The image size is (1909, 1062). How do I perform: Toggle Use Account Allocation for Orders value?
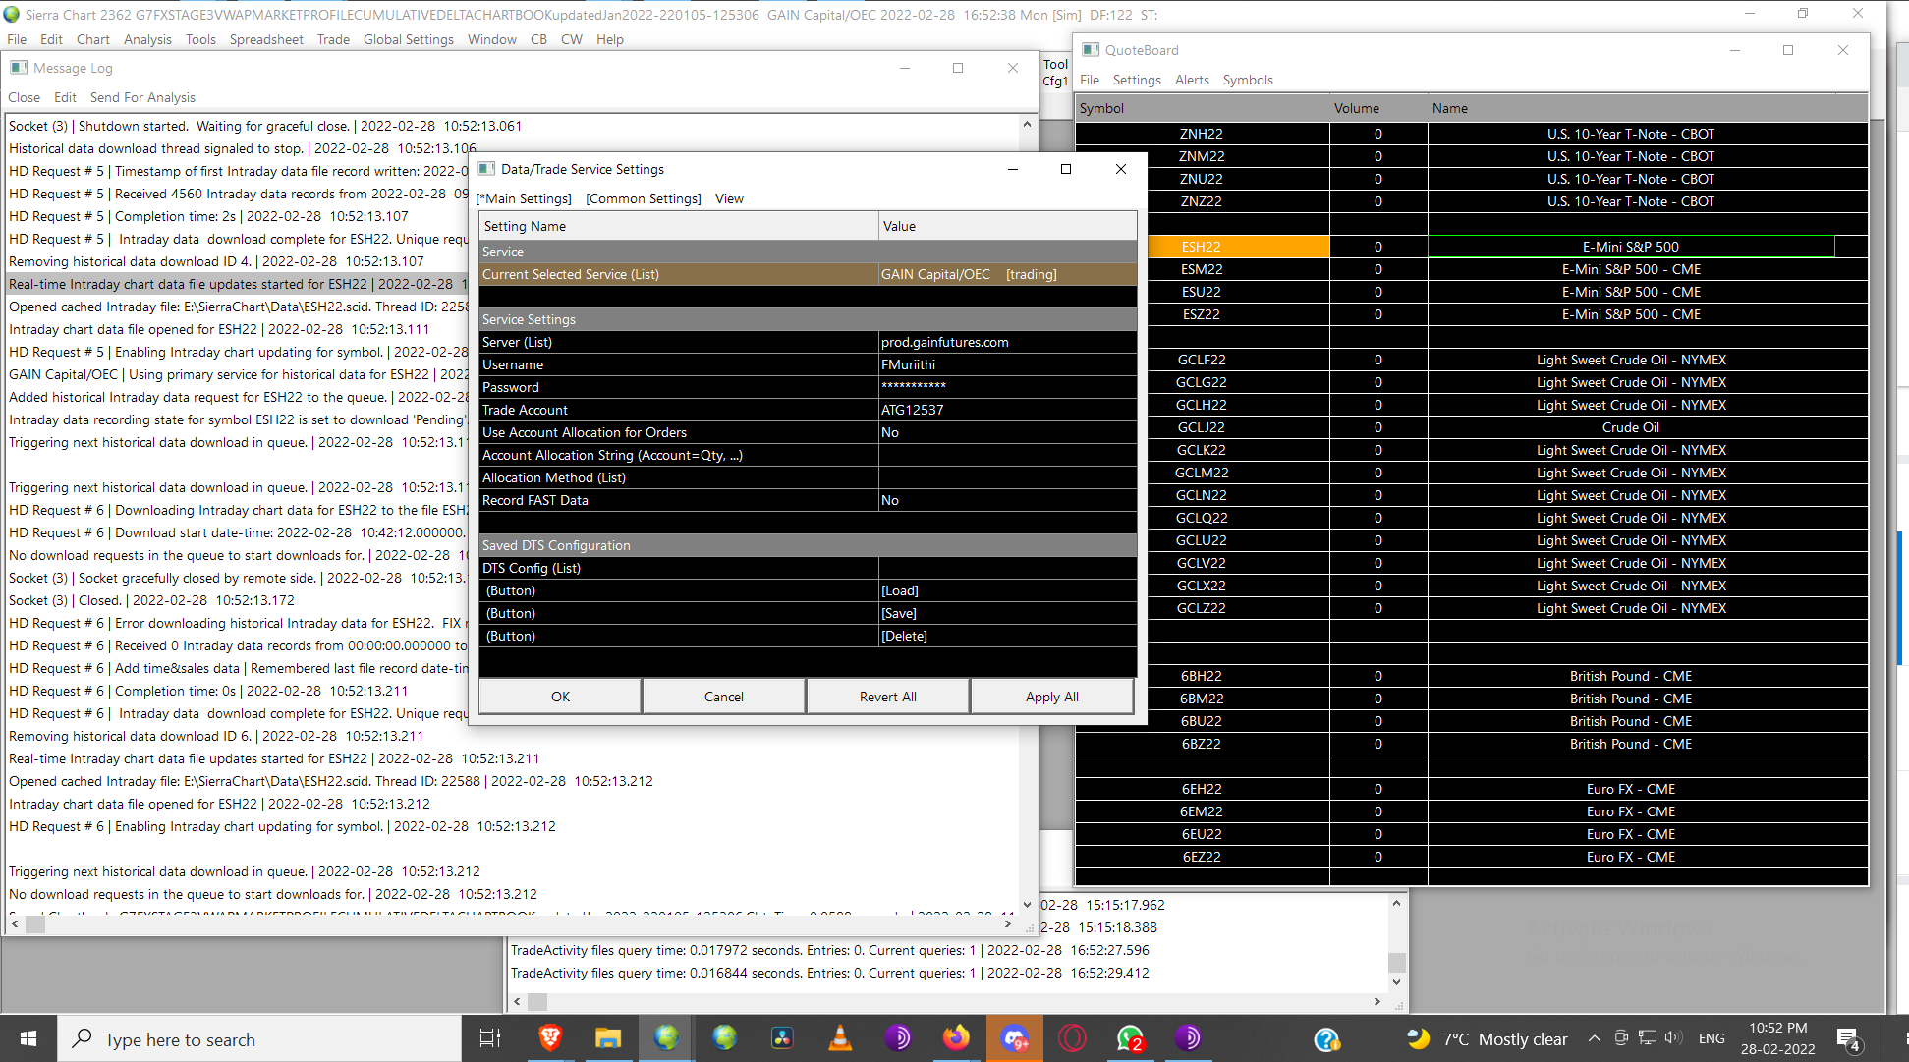point(1006,432)
